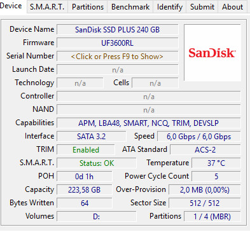
Task: Click the Power Cycle Count label
Action: pos(156,176)
